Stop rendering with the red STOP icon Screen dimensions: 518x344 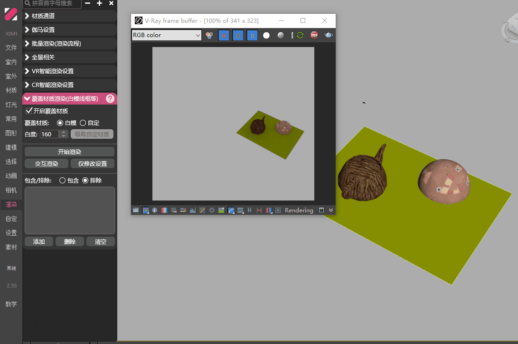tap(314, 35)
